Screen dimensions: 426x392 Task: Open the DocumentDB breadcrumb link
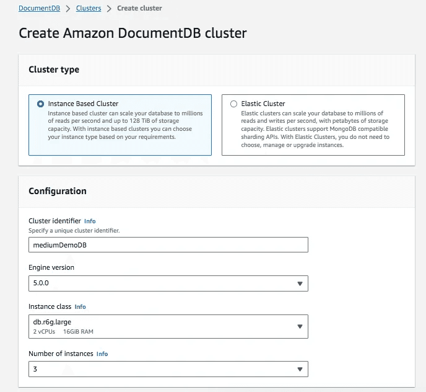click(x=39, y=8)
